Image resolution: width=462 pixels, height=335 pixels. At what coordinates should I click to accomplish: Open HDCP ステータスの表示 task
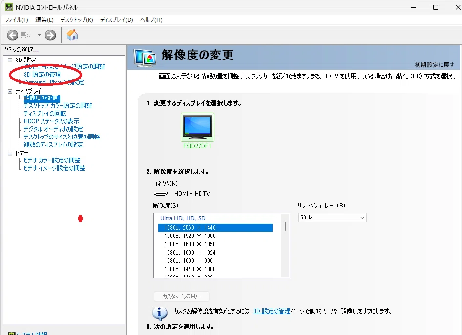click(51, 121)
